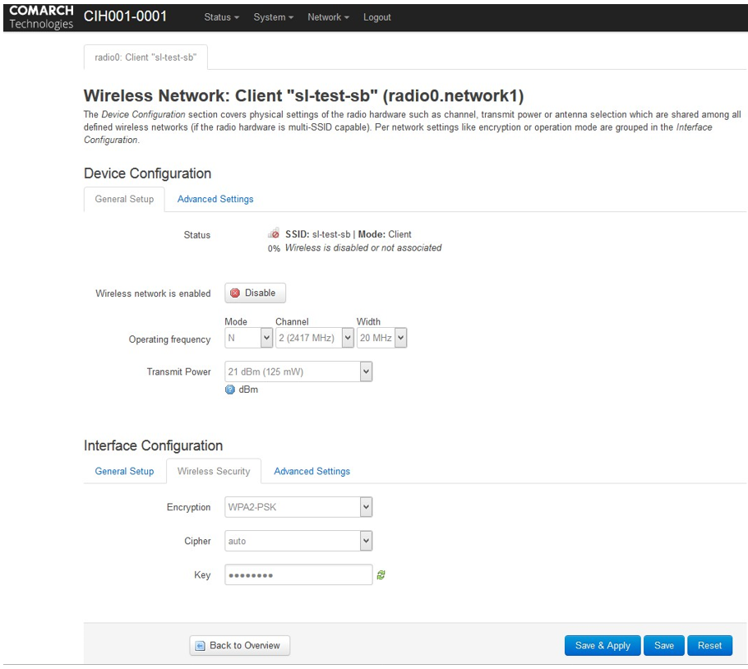Click the "Encryption" field label

tap(188, 507)
